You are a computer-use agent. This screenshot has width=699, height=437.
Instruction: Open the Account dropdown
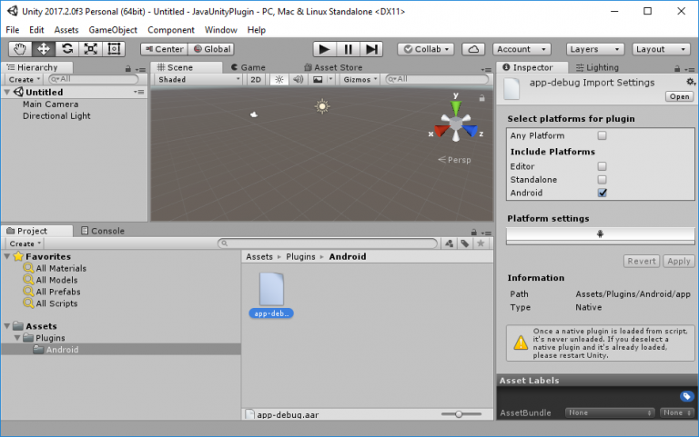(x=522, y=49)
